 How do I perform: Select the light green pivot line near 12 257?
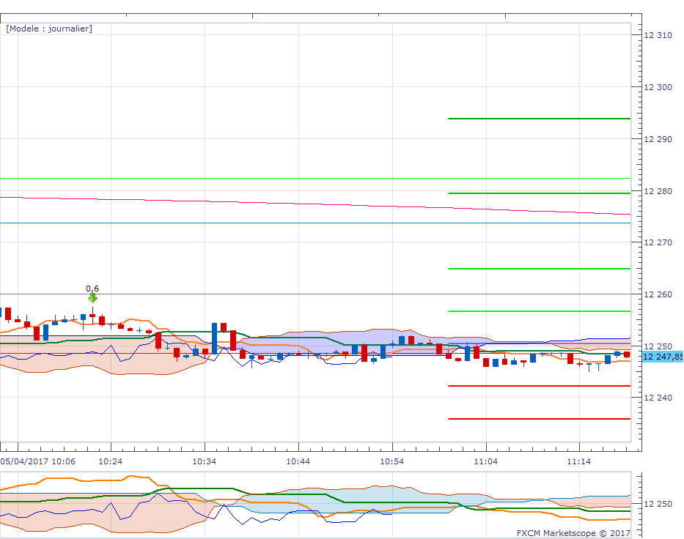tap(539, 311)
